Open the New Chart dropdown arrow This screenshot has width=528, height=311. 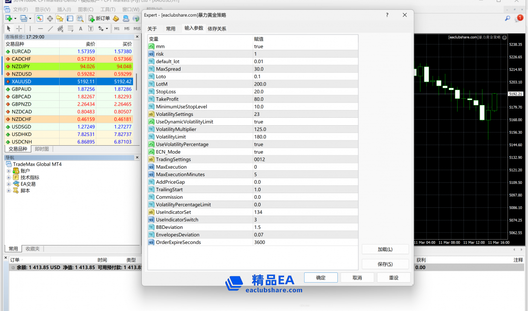click(15, 19)
